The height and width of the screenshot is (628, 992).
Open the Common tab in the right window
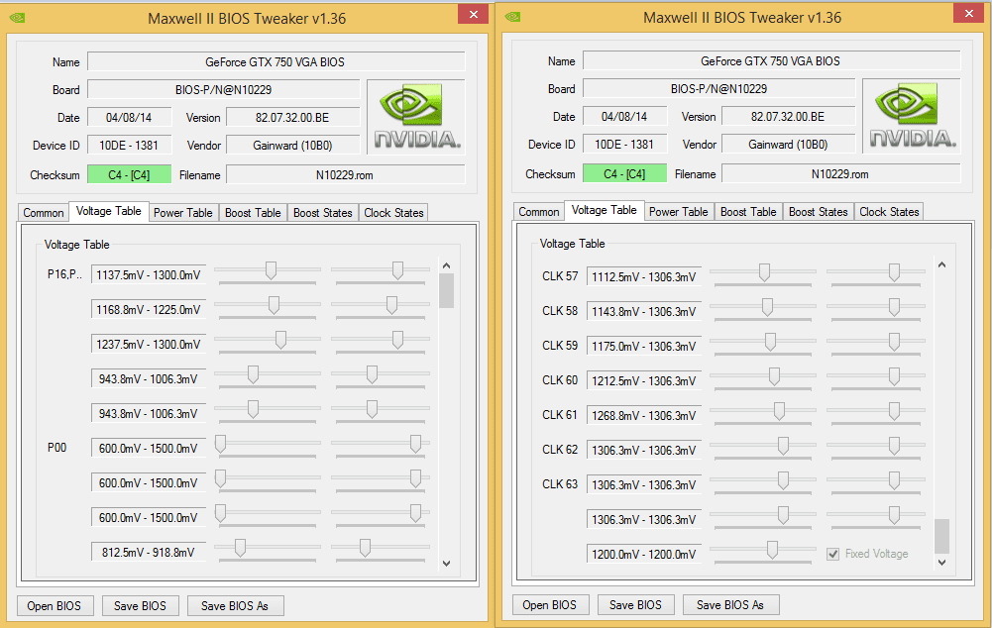tap(538, 212)
